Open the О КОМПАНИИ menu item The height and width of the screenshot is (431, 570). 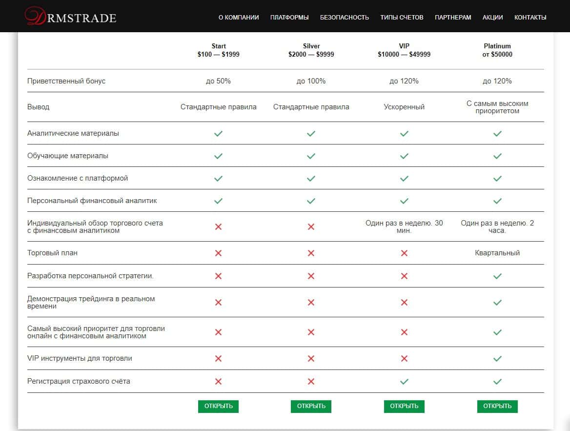click(239, 17)
